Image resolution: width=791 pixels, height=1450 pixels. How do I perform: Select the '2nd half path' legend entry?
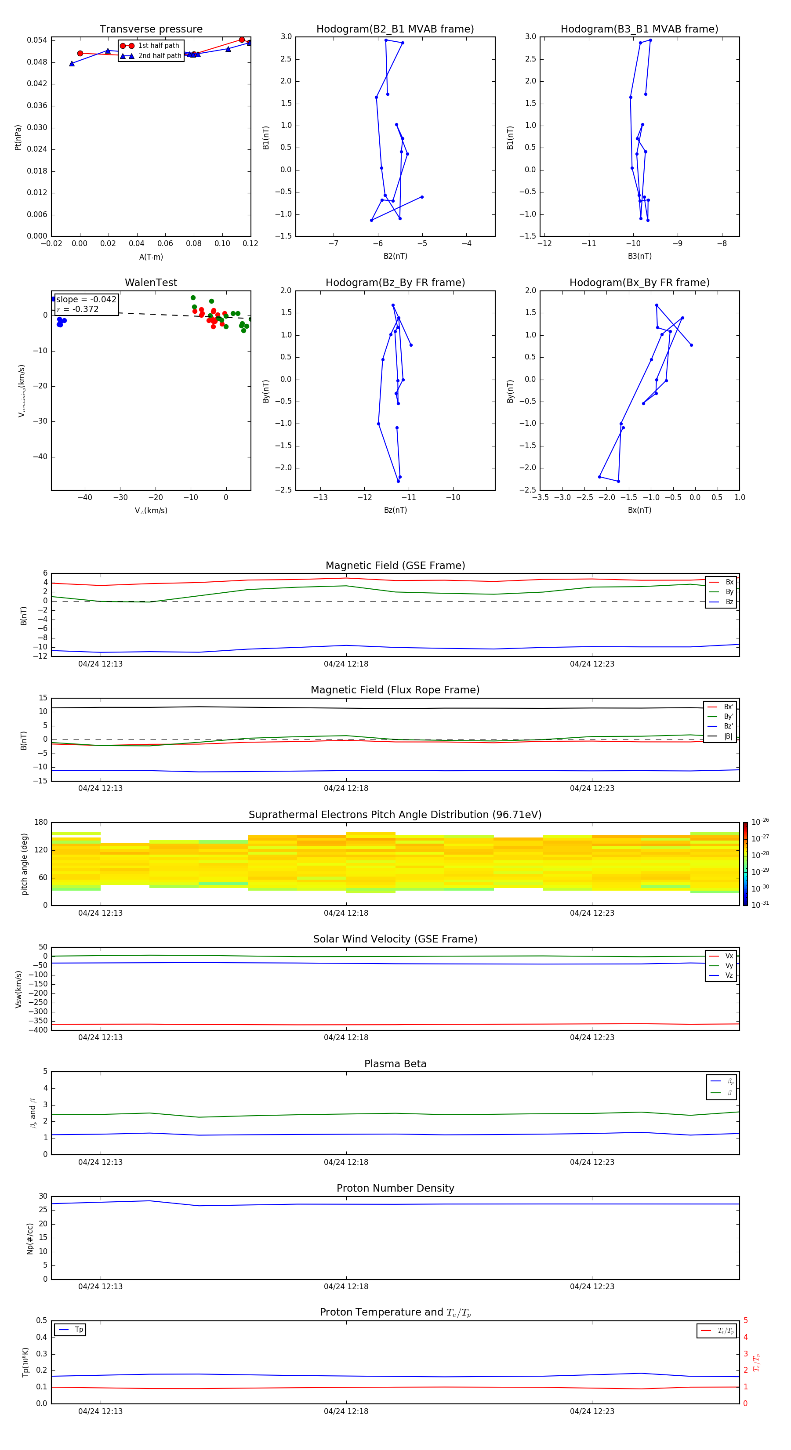[x=151, y=56]
